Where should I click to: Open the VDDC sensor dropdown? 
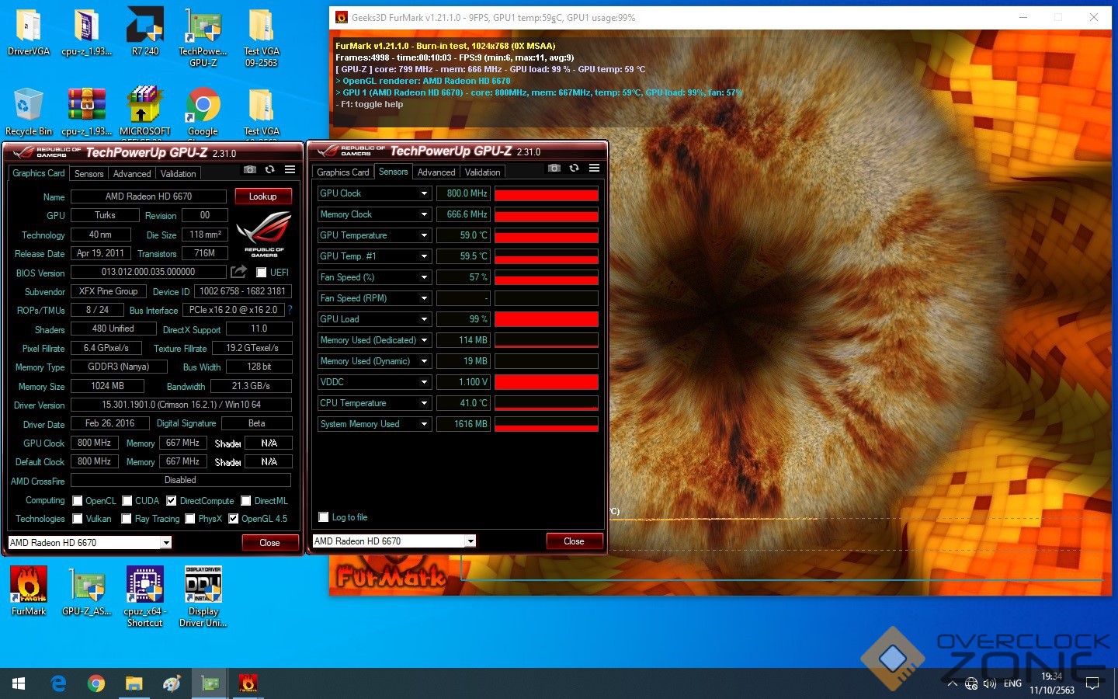point(424,382)
